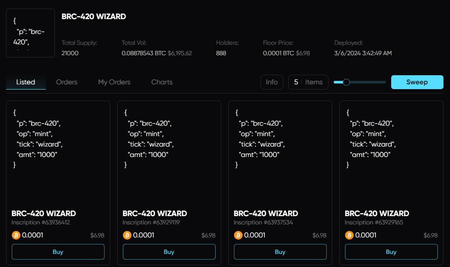
Task: Select Inscription #63929165 text
Action: pos(374,223)
